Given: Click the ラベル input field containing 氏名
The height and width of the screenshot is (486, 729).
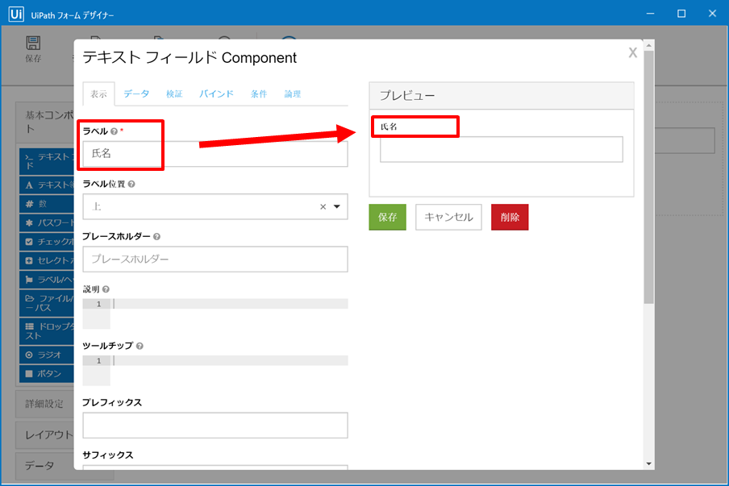Looking at the screenshot, I should 215,154.
